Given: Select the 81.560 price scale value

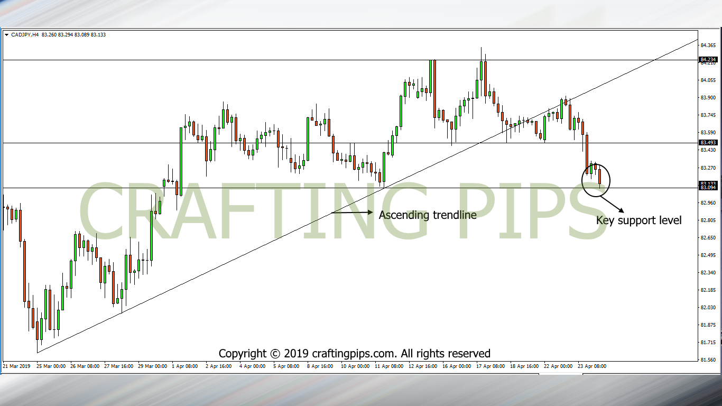Looking at the screenshot, I should click(708, 359).
